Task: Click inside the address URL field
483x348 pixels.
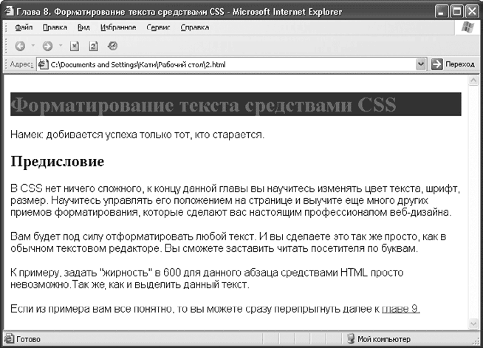Action: (x=222, y=65)
